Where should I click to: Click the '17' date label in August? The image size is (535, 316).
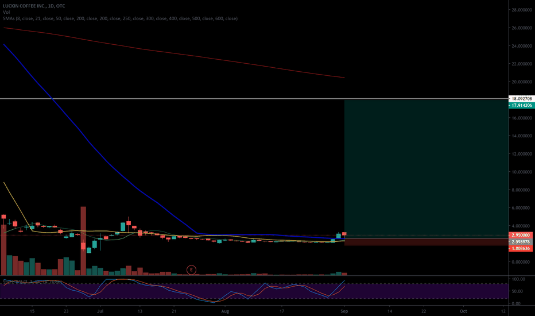282,311
